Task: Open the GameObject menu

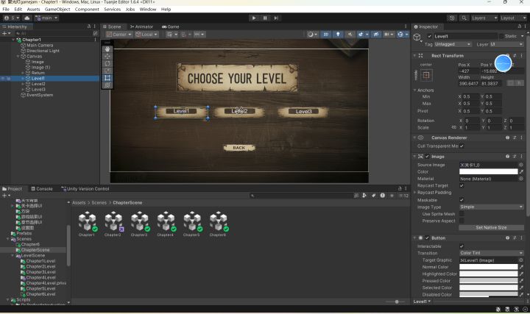Action: point(57,9)
